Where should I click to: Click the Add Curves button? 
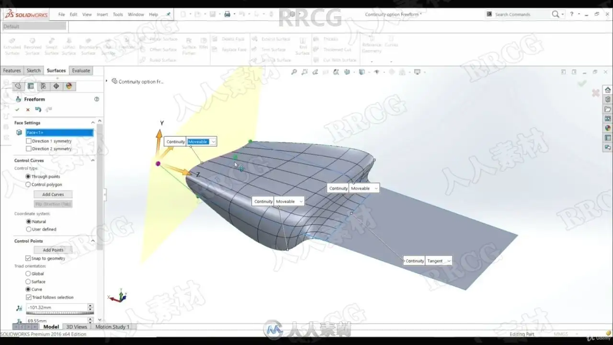point(53,194)
